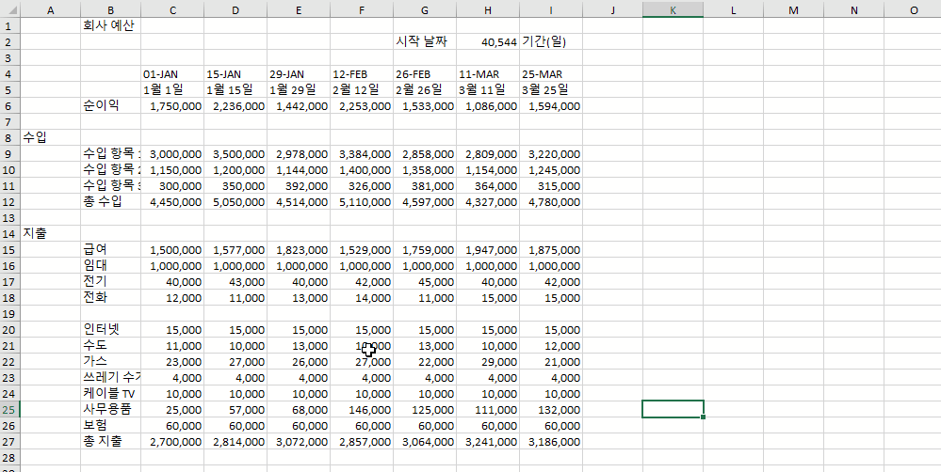Select net profit value 1,750,000
The image size is (941, 472).
(x=172, y=106)
